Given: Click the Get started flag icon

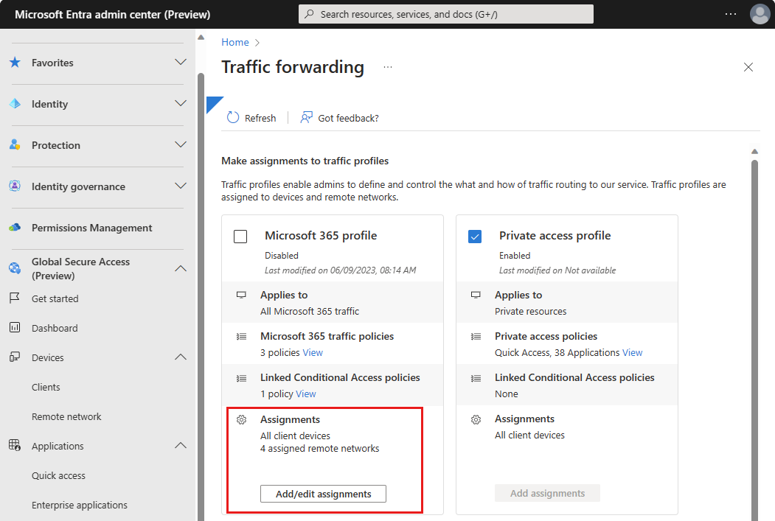Looking at the screenshot, I should [x=15, y=298].
